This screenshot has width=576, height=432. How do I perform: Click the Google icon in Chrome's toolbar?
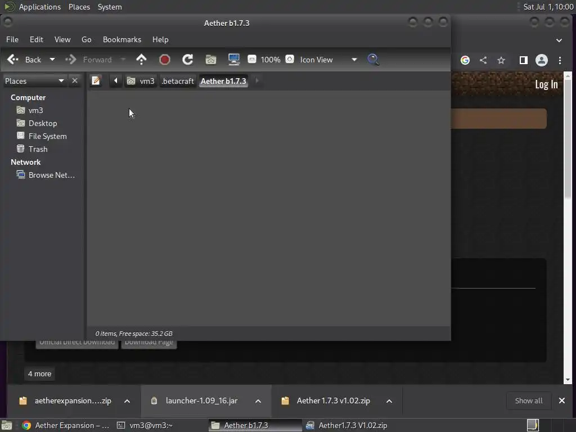pyautogui.click(x=465, y=60)
